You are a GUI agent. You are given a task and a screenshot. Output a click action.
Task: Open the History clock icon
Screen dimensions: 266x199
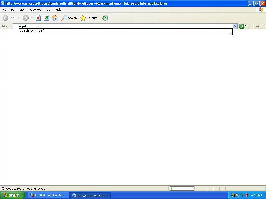point(105,18)
